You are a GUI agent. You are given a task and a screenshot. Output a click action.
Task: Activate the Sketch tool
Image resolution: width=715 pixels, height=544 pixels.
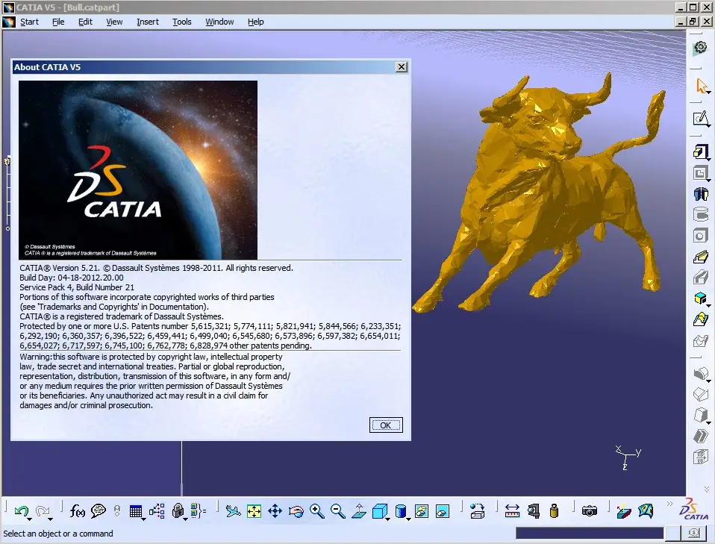point(701,119)
